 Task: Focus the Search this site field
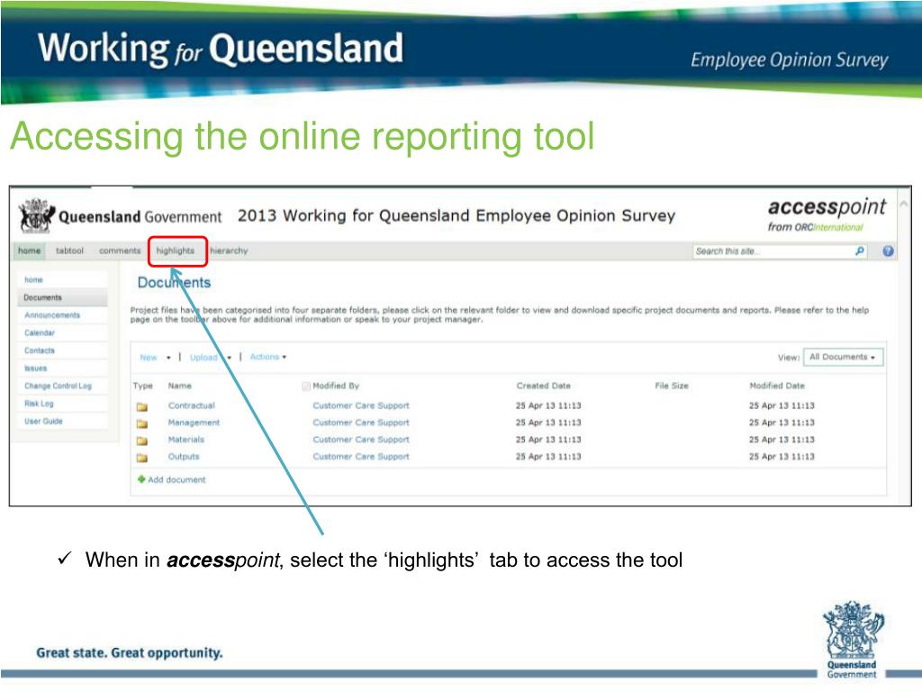pyautogui.click(x=773, y=251)
